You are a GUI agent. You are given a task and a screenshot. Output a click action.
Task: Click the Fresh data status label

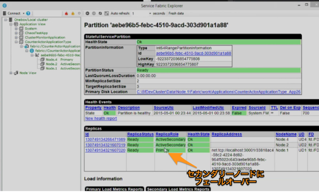click(x=176, y=14)
